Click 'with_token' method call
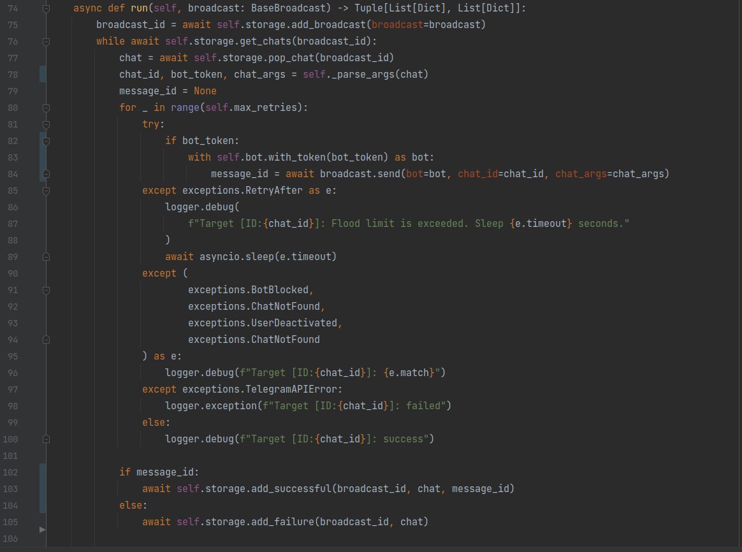 point(297,157)
